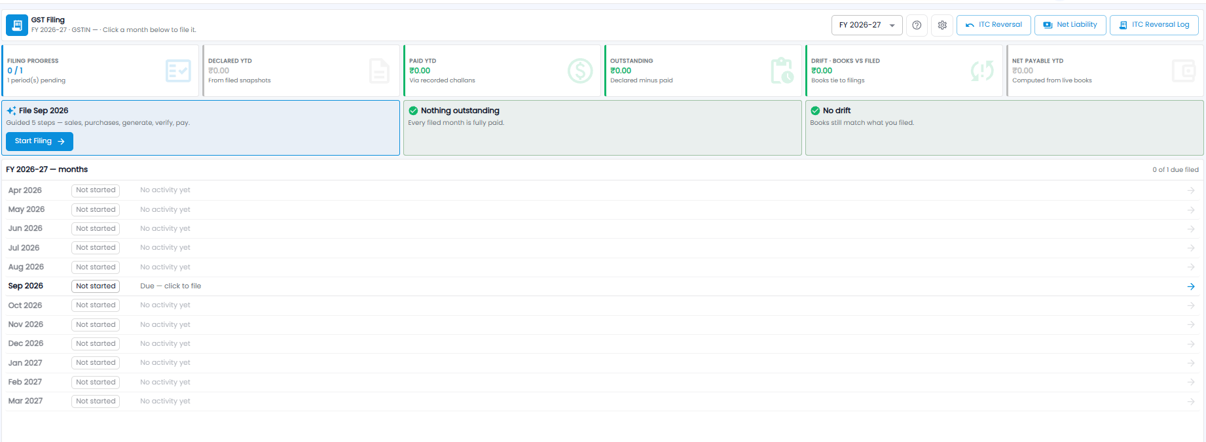Open the ITC Reversal Log button

click(1154, 25)
